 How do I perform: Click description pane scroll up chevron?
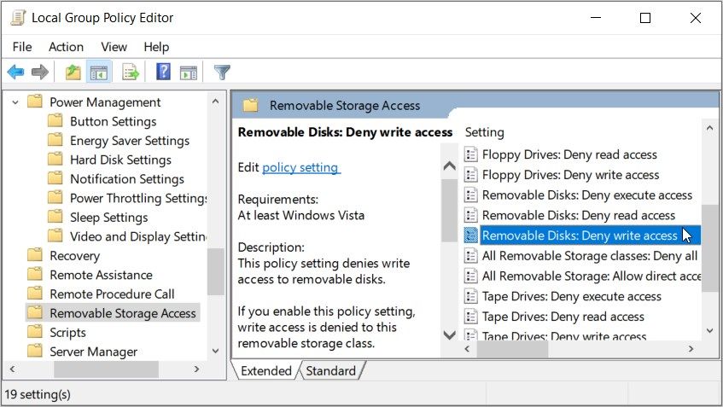450,166
